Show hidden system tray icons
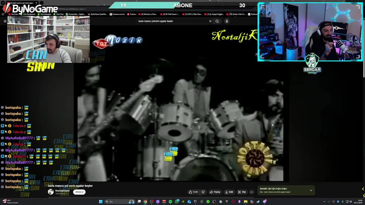The height and width of the screenshot is (205, 365). point(324,202)
